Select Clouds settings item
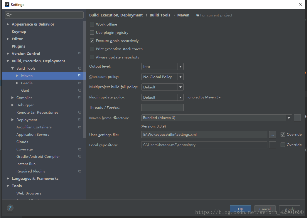The height and width of the screenshot is (218, 307). click(22, 142)
